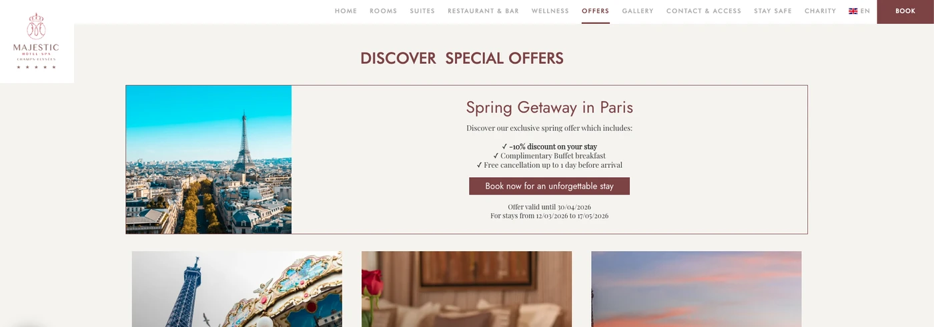
Task: Select the UK flag language icon
Action: pyautogui.click(x=853, y=11)
